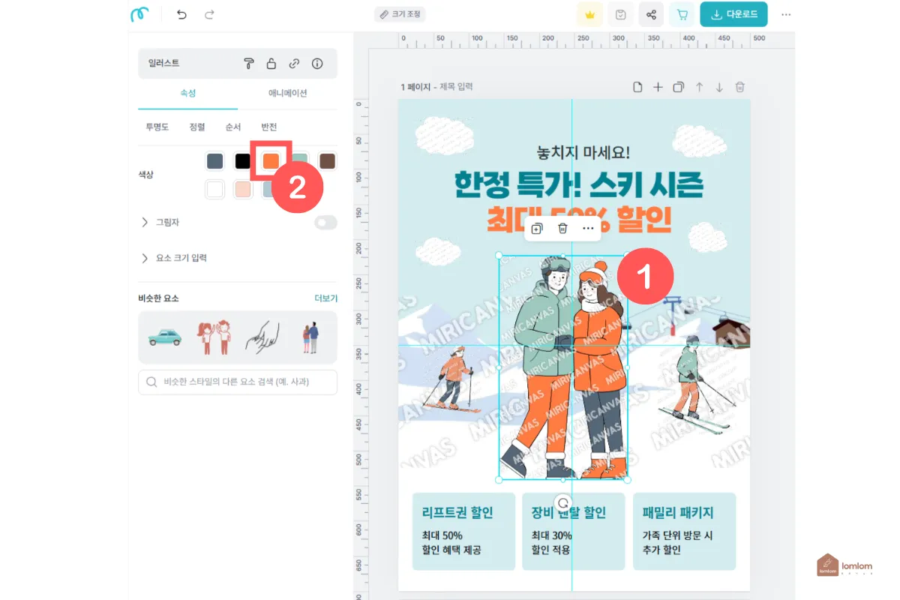Open the info icon for the illustration
Screen dimensions: 900x600
tap(317, 63)
